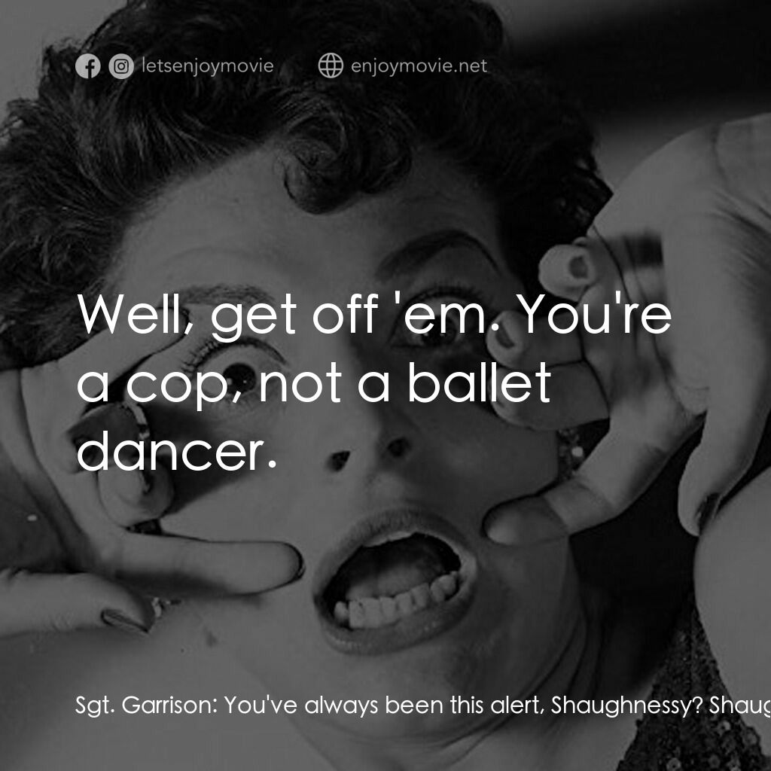Open the Instagram camera icon
The width and height of the screenshot is (771, 771).
121,66
